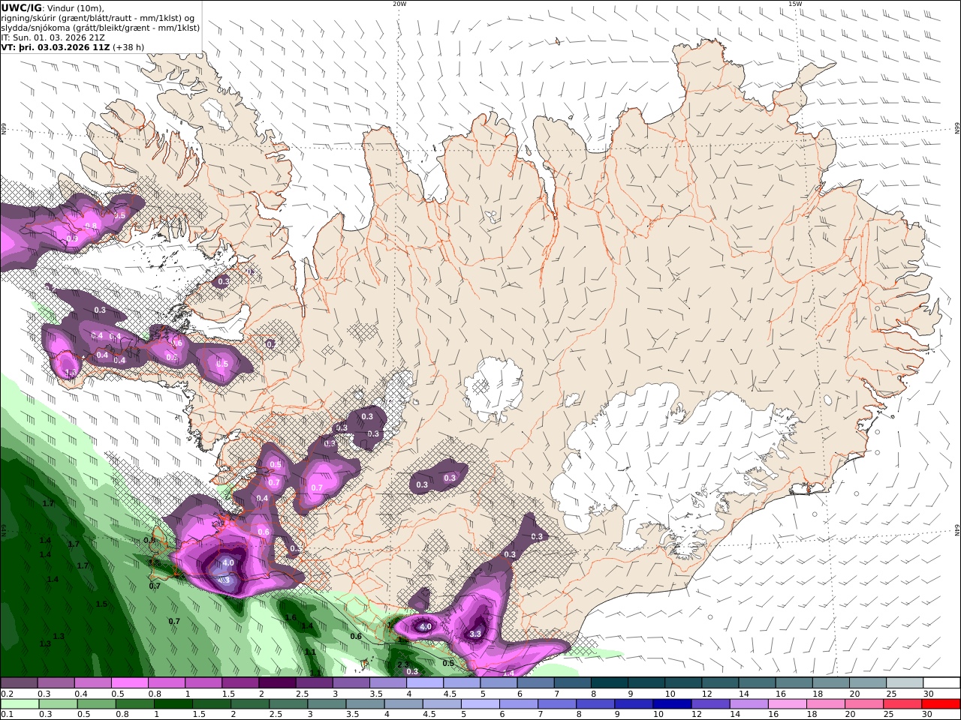Click the '4.0' value over the Reykjanes peninsula

pos(229,562)
